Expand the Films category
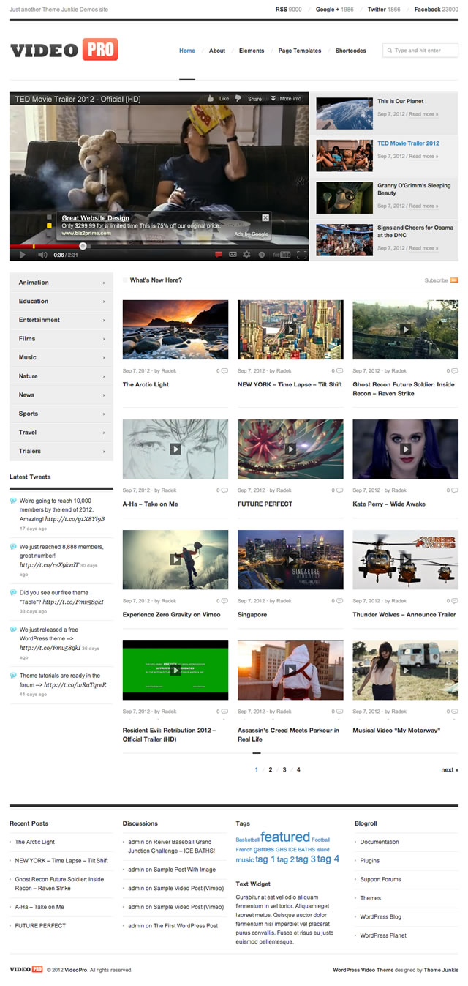 pyautogui.click(x=61, y=338)
